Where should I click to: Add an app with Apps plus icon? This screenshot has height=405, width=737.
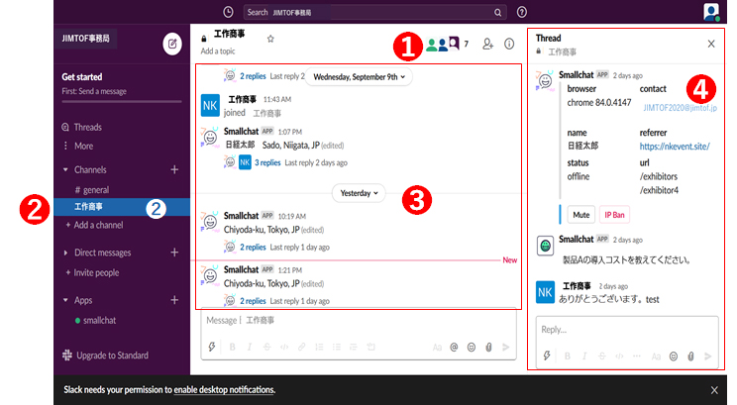point(174,300)
